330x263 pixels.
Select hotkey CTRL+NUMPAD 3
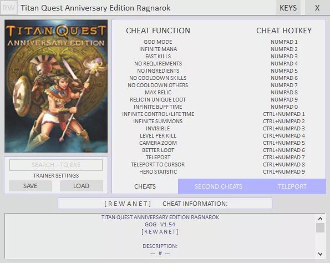click(284, 128)
